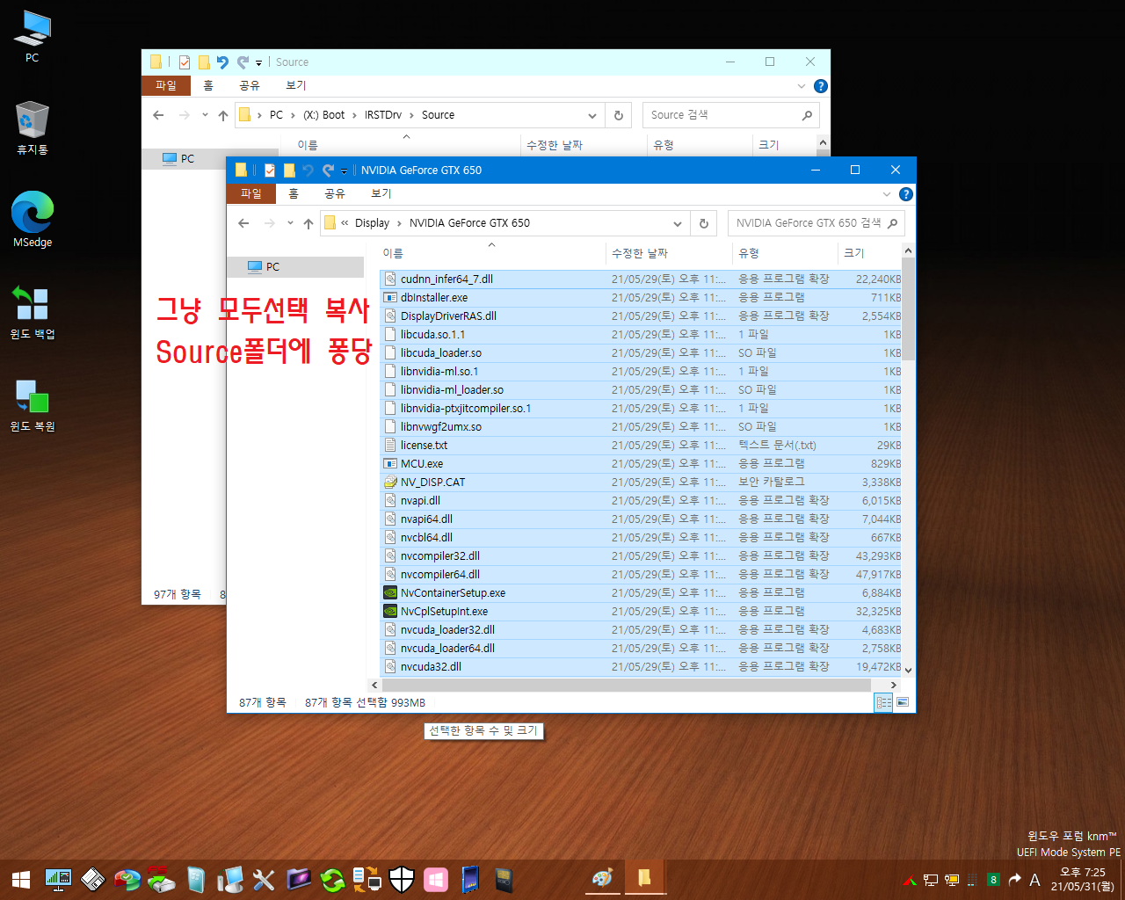The height and width of the screenshot is (900, 1125).
Task: Select nvcompiler64.dll file
Action: point(641,574)
